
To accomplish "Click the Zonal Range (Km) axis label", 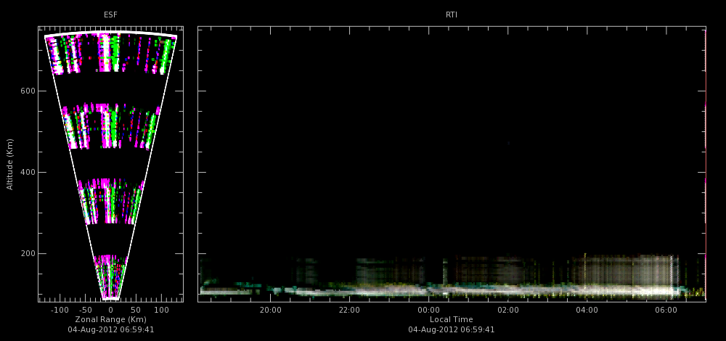I will point(110,320).
